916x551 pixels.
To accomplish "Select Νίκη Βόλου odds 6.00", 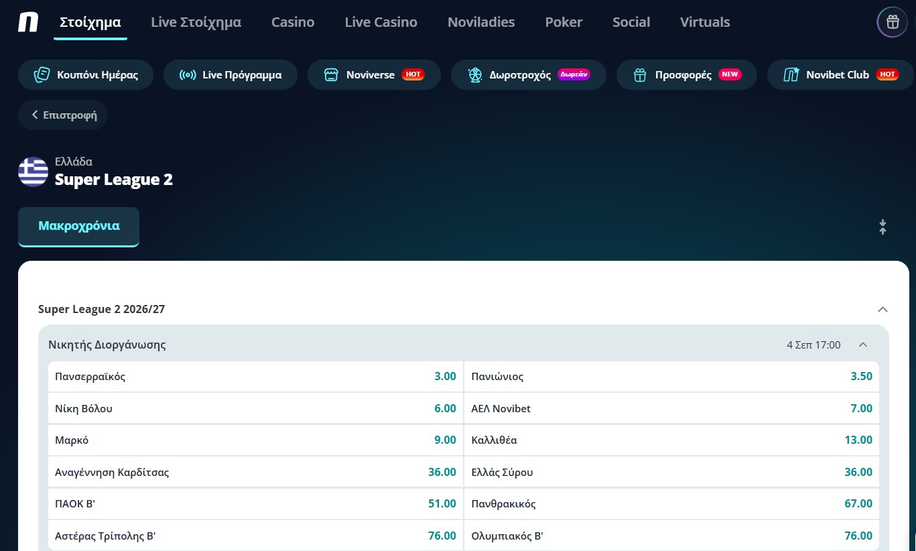I will click(255, 408).
